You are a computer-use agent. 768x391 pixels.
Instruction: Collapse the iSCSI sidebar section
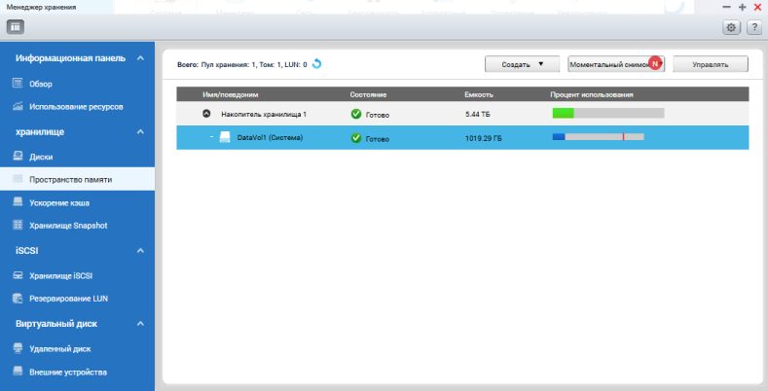(140, 251)
